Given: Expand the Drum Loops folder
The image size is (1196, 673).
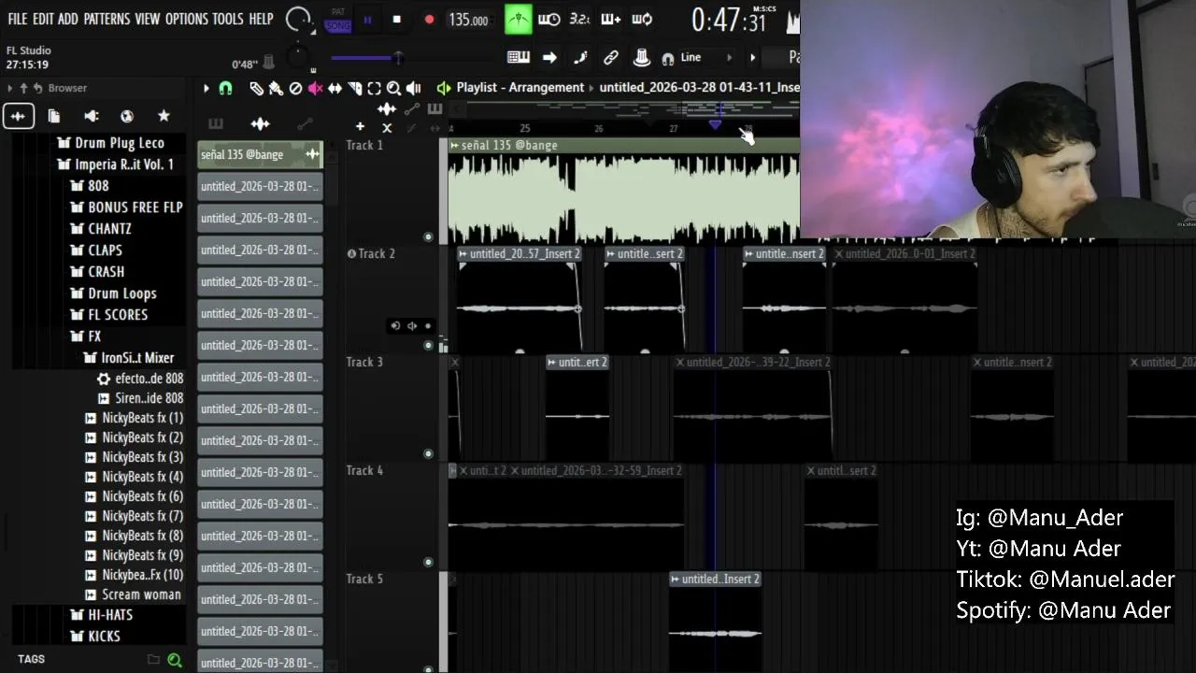Looking at the screenshot, I should coord(114,294).
